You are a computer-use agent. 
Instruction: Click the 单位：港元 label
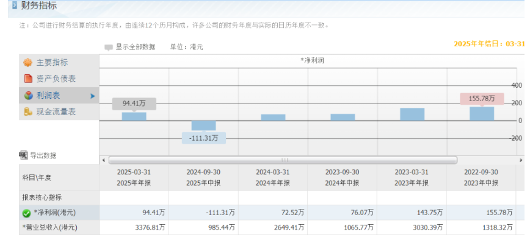click(x=187, y=47)
